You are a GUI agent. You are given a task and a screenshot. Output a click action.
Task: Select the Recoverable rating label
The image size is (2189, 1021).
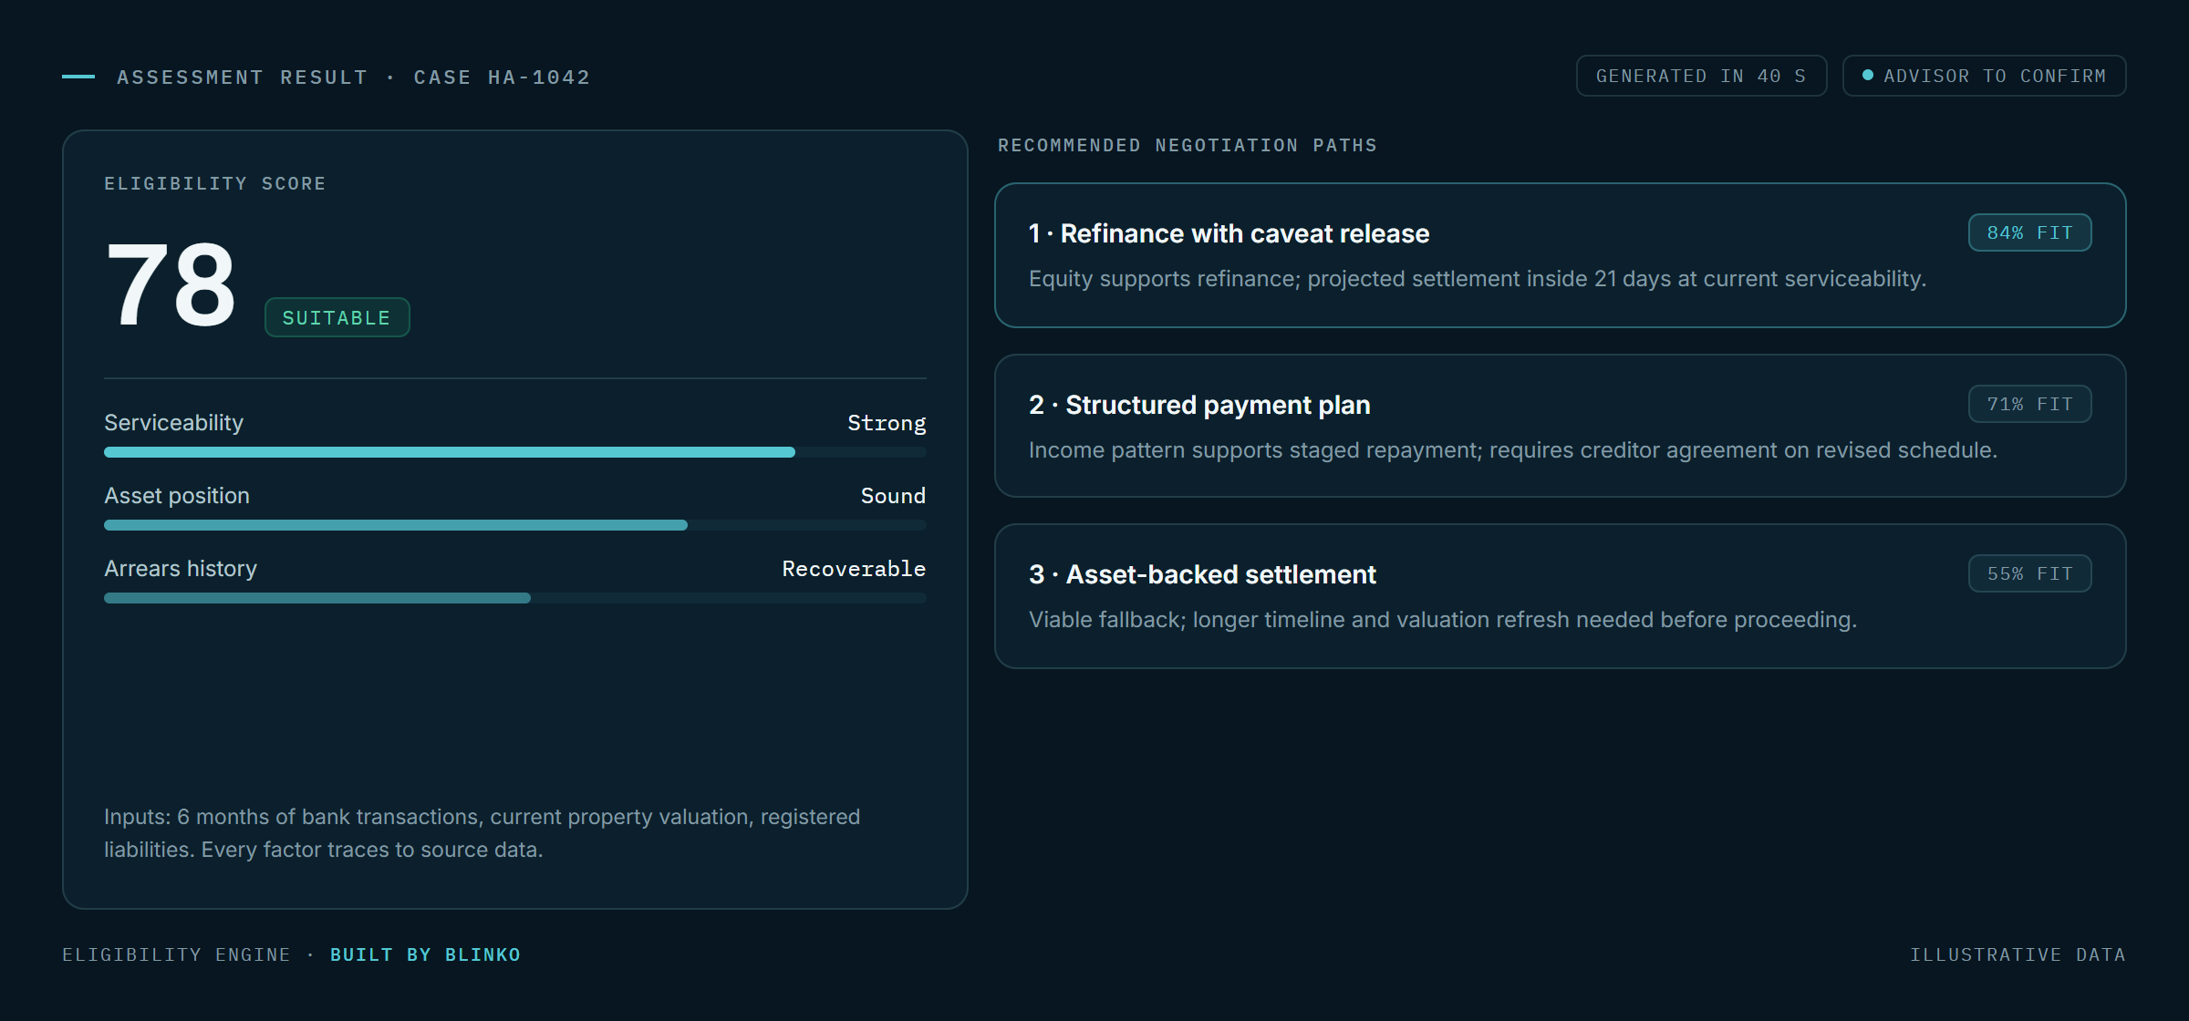[x=854, y=569]
